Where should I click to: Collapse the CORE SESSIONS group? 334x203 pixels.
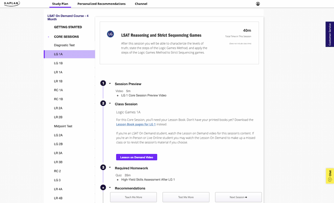(48, 37)
